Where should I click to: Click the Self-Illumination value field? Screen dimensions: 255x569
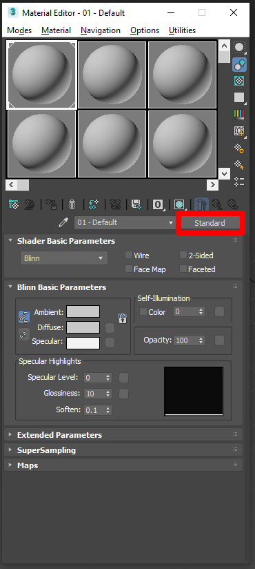pyautogui.click(x=186, y=311)
